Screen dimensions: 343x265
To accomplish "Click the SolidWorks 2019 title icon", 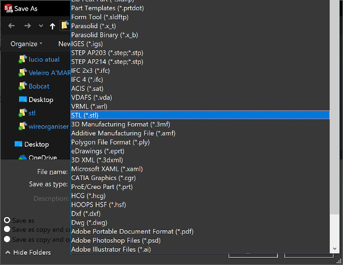I will (8, 8).
